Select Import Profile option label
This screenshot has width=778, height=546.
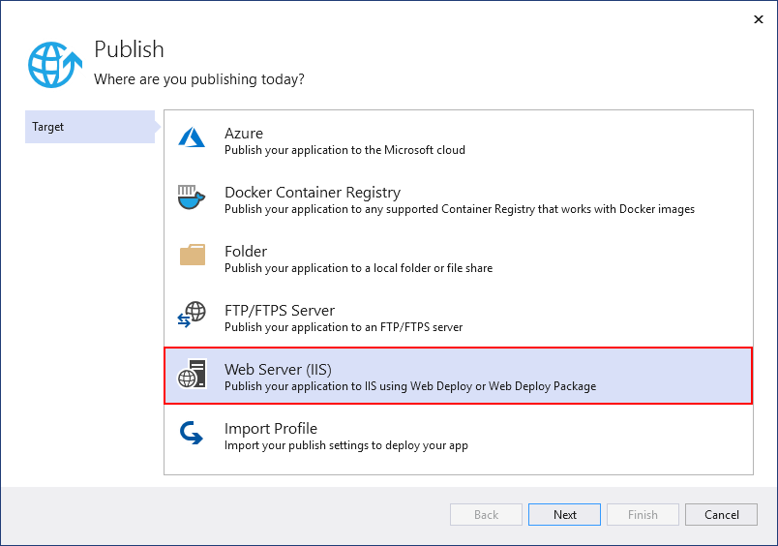(x=271, y=429)
